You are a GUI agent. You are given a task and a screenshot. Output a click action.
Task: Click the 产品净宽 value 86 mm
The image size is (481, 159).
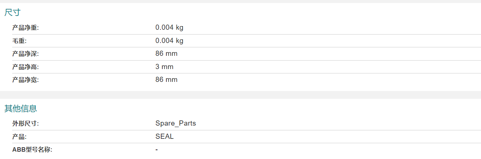[166, 80]
